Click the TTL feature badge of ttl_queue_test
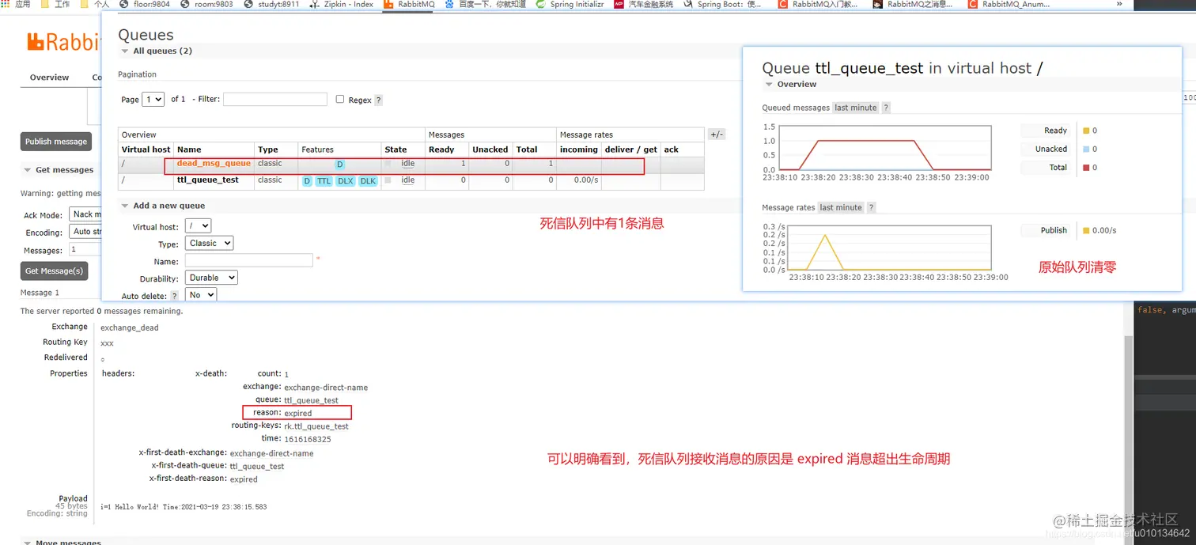The image size is (1196, 545). [x=324, y=181]
